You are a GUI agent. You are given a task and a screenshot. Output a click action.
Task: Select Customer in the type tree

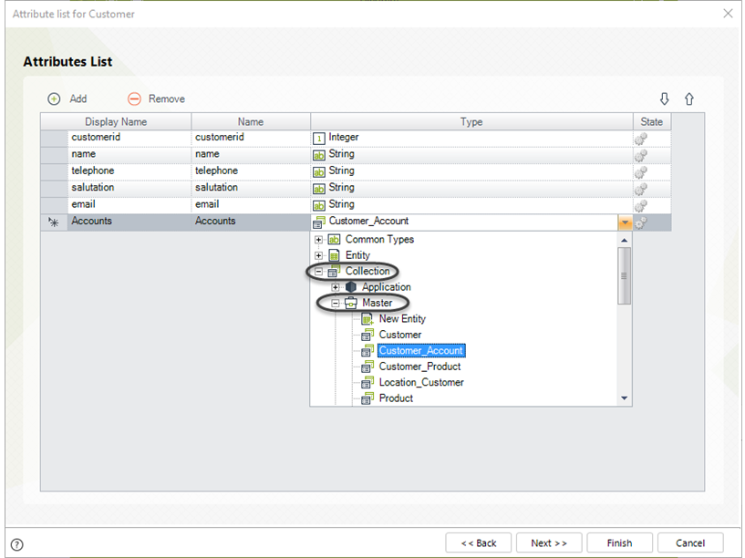[400, 335]
